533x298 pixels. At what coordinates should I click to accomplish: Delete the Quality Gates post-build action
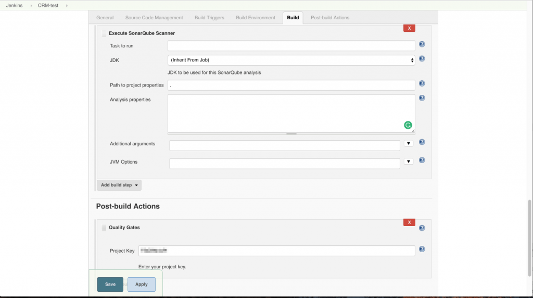tap(409, 222)
